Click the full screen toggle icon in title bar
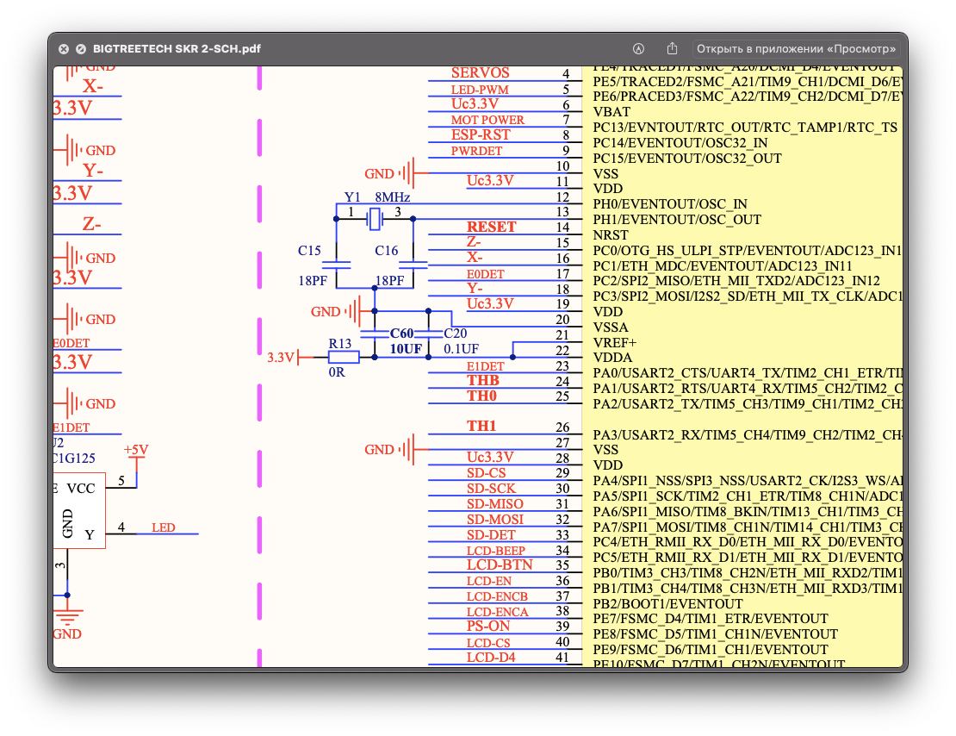 (x=81, y=49)
